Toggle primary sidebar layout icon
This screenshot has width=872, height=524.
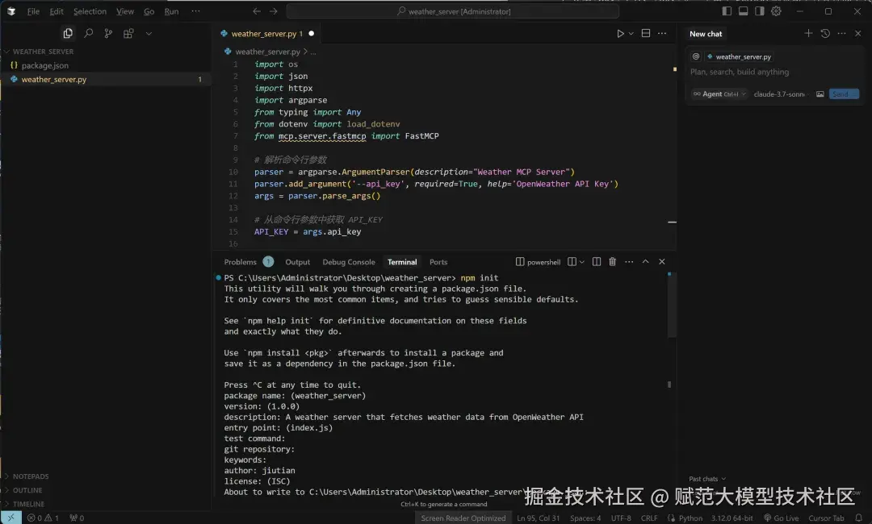click(x=727, y=11)
